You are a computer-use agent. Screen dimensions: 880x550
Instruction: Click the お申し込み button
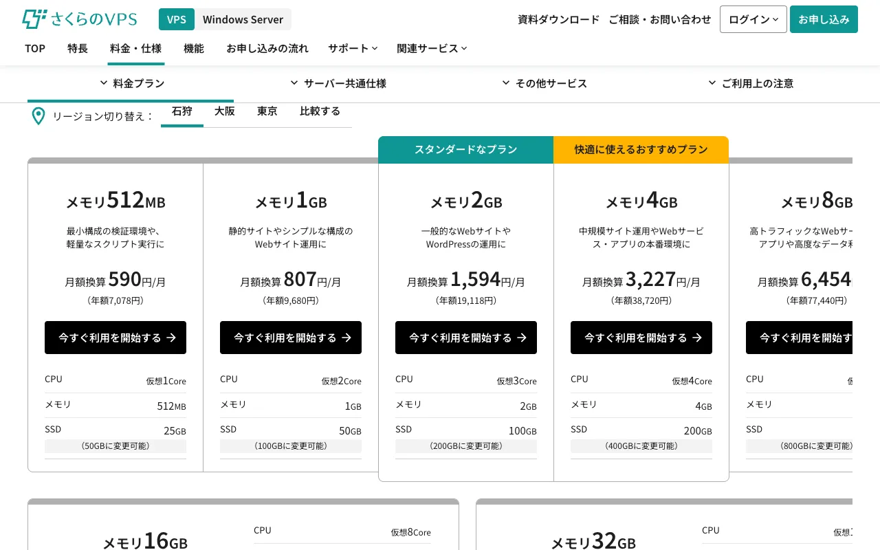click(824, 19)
